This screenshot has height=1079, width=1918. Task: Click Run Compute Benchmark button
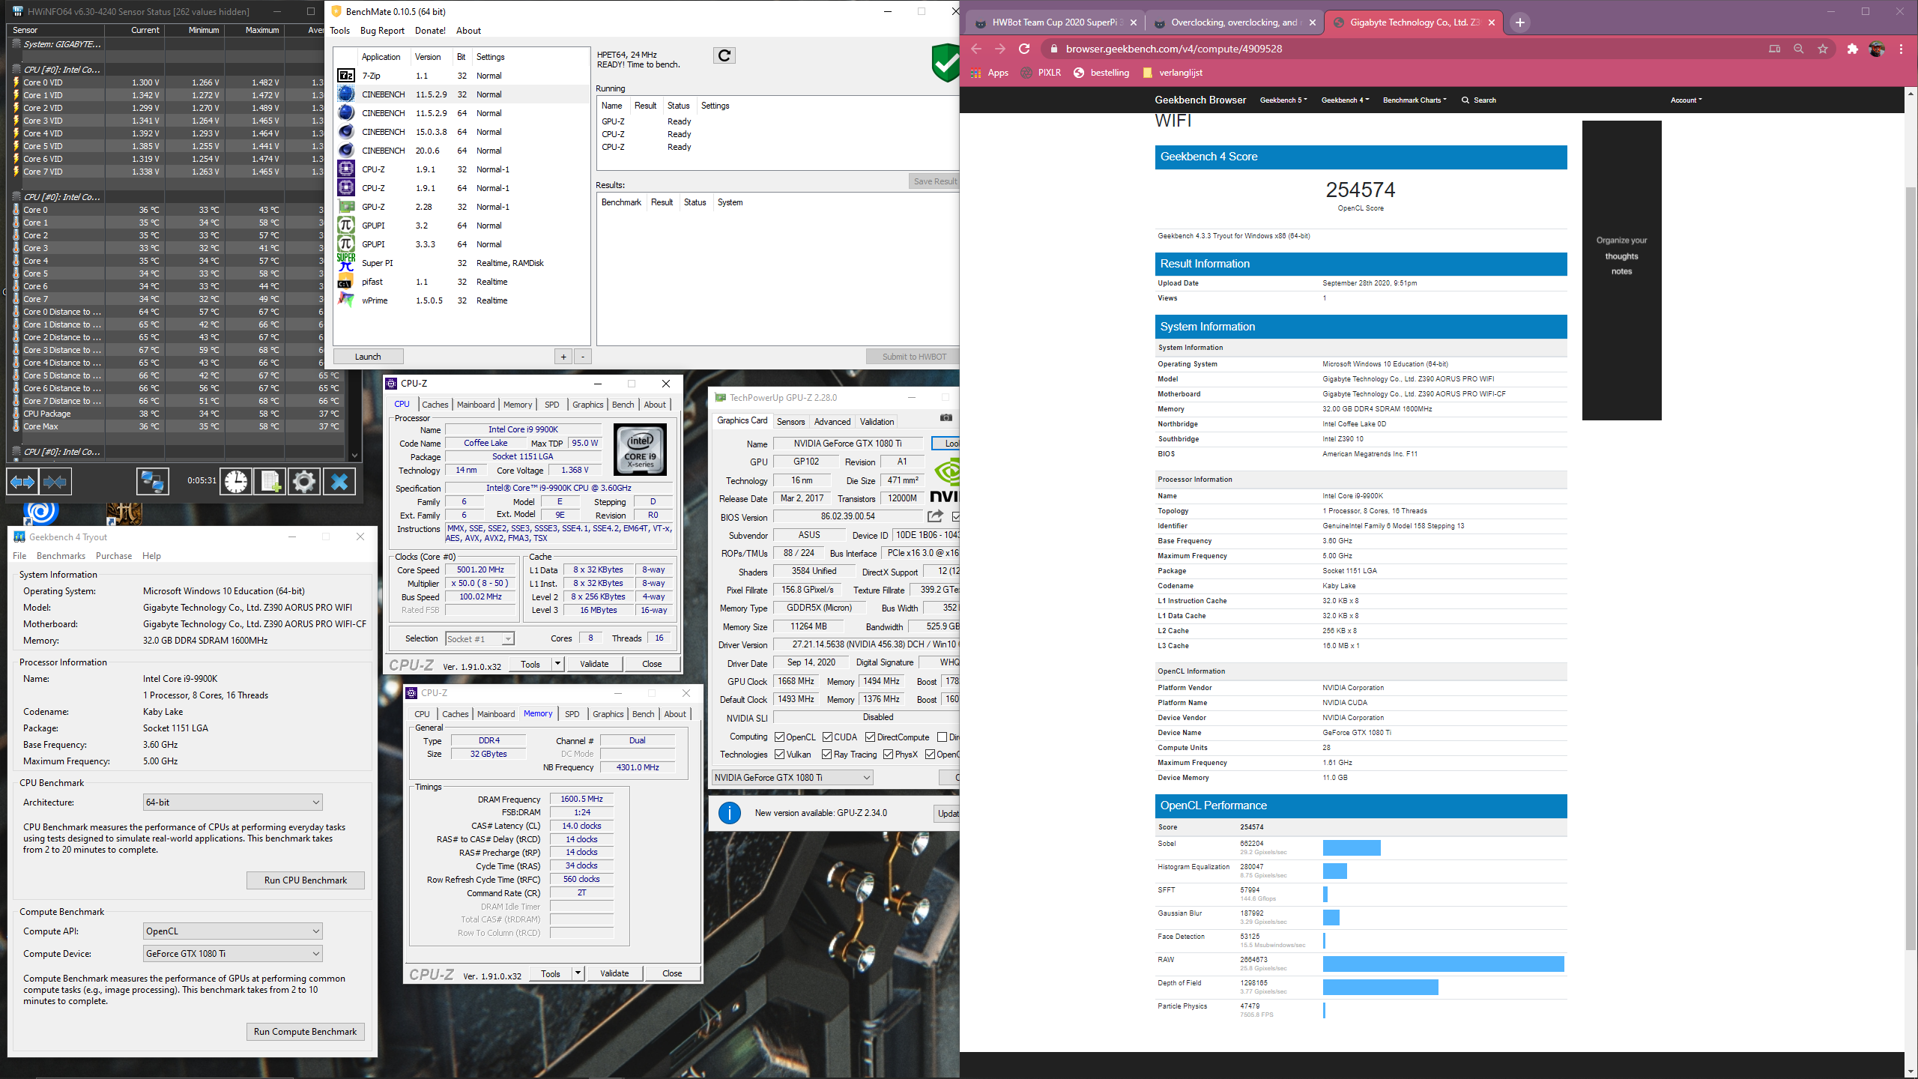[306, 1032]
